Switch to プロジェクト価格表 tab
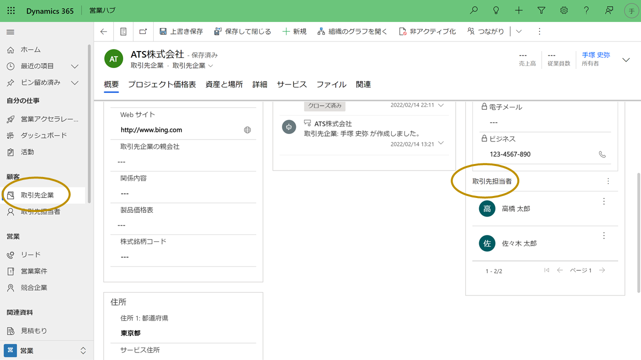 point(162,84)
